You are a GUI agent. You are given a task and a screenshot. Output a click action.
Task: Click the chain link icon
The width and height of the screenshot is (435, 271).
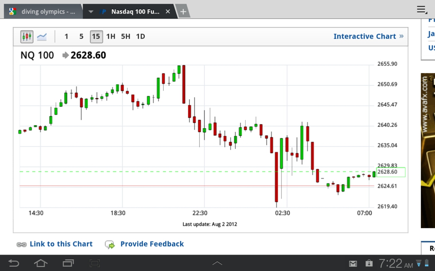click(21, 244)
